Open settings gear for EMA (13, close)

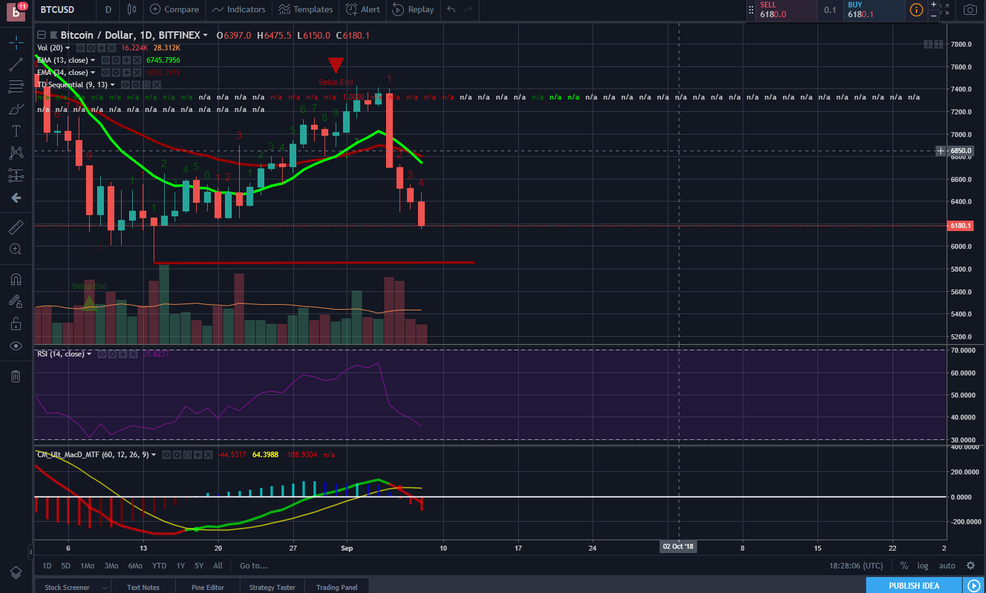point(116,60)
